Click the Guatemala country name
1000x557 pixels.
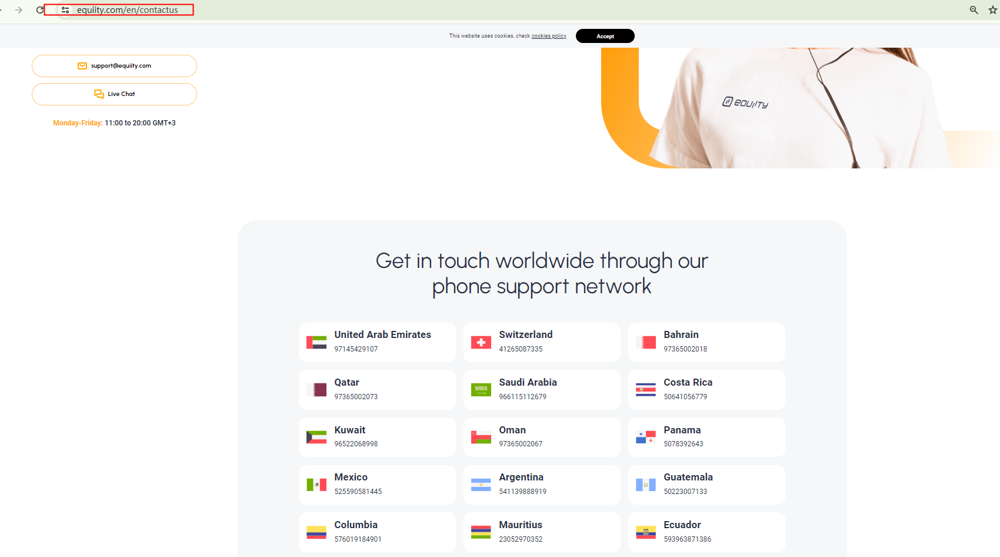[x=688, y=477]
